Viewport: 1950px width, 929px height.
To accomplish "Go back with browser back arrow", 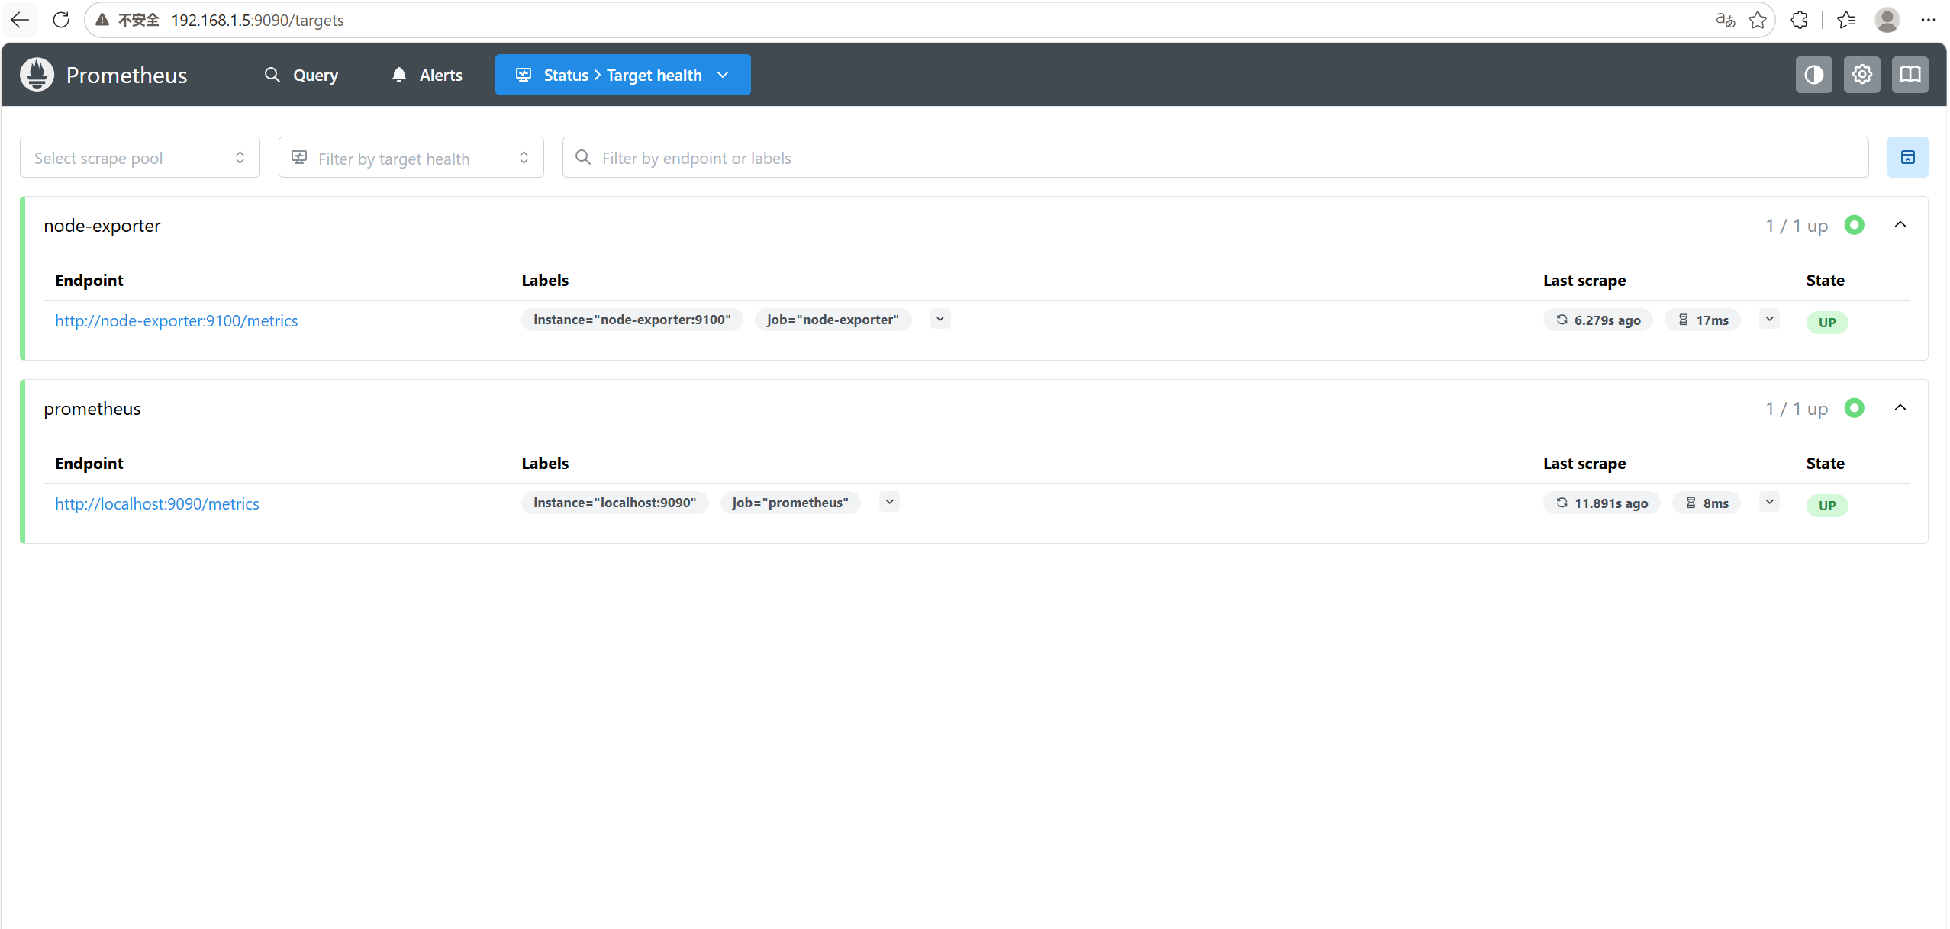I will pos(20,20).
